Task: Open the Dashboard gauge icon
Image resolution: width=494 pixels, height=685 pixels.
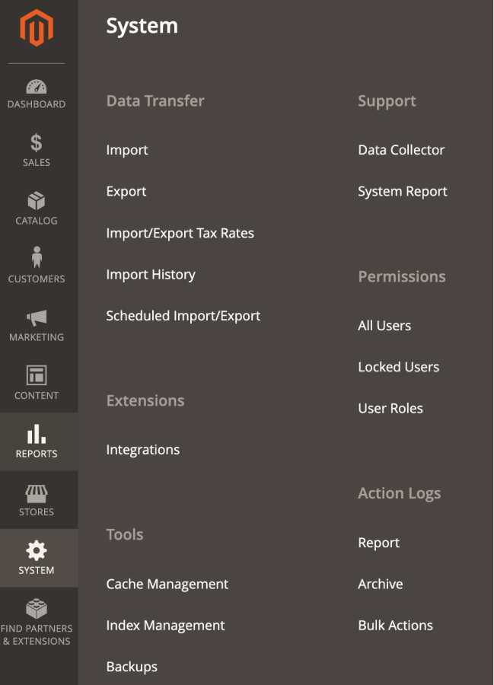Action: pyautogui.click(x=37, y=86)
